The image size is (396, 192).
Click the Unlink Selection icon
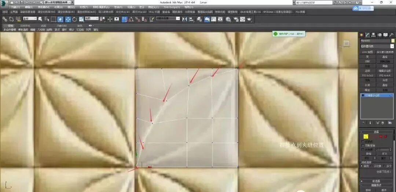point(11,19)
